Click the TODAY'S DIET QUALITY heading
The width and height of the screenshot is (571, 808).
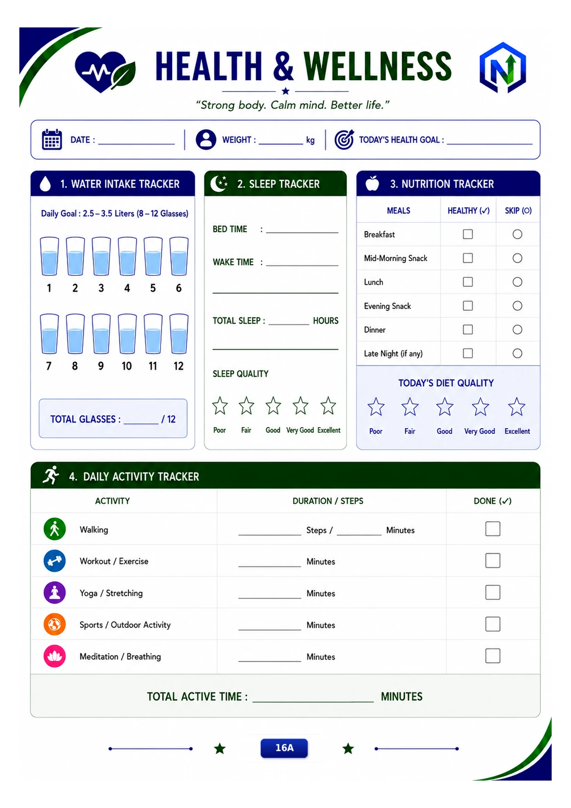(446, 383)
